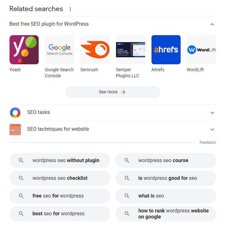Open the Feedback link
Screen dimensions: 238x227
[208, 142]
